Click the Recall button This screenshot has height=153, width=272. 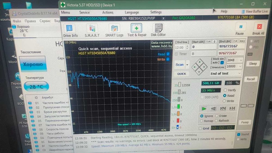click(x=251, y=79)
